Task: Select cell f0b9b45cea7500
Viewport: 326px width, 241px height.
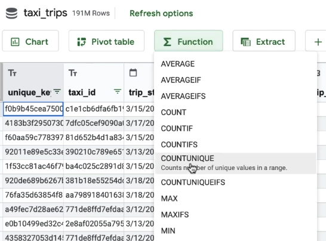Action: tap(33, 109)
